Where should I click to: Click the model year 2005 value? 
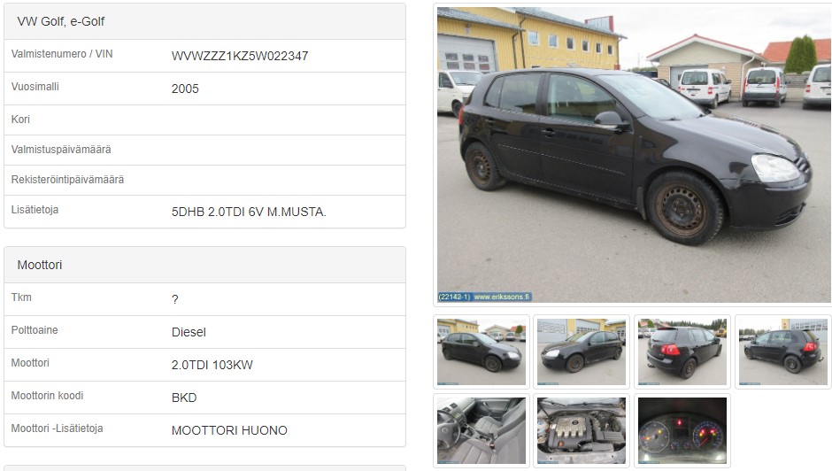(185, 89)
